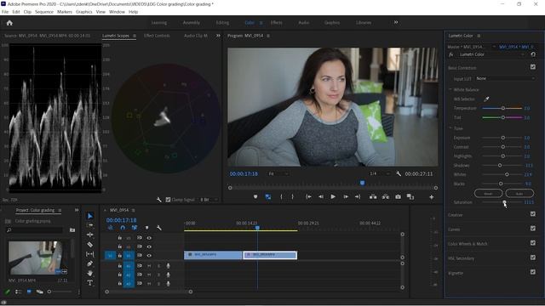Go to In point
545x306 pixels.
[308, 196]
